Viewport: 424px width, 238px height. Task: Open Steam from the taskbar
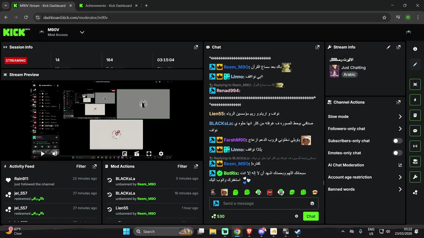click(x=298, y=231)
